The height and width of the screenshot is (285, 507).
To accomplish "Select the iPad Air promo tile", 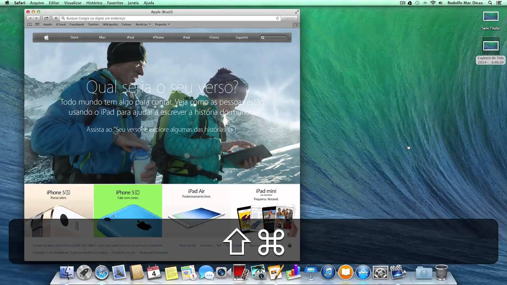I will (196, 211).
